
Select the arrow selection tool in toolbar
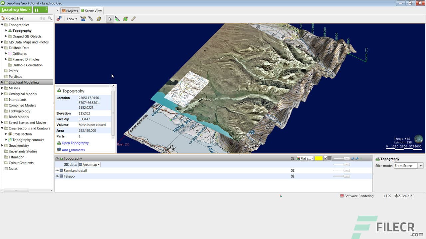coord(110,19)
